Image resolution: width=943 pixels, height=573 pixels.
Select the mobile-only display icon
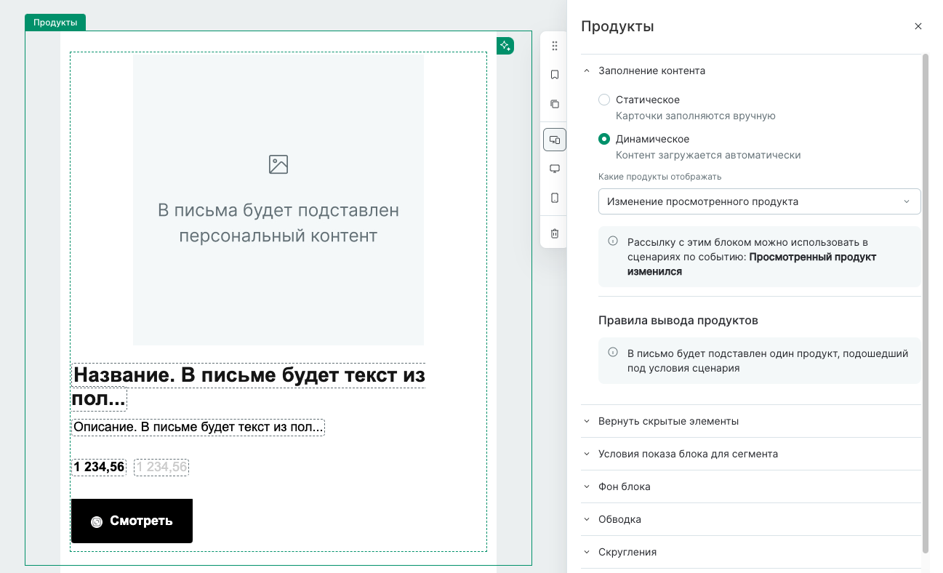point(555,198)
